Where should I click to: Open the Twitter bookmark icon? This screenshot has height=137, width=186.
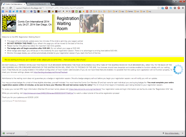[x=14, y=11]
